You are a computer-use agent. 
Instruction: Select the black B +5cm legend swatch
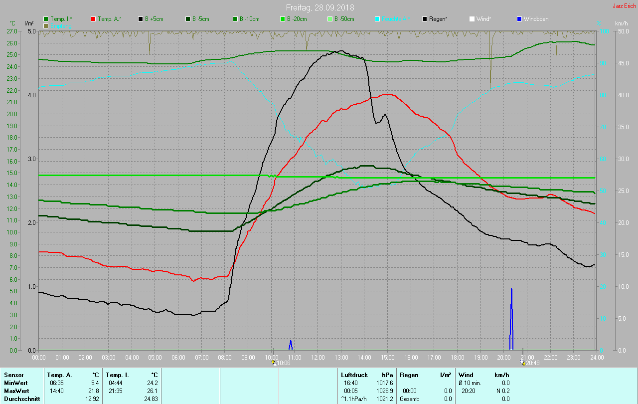coord(141,19)
